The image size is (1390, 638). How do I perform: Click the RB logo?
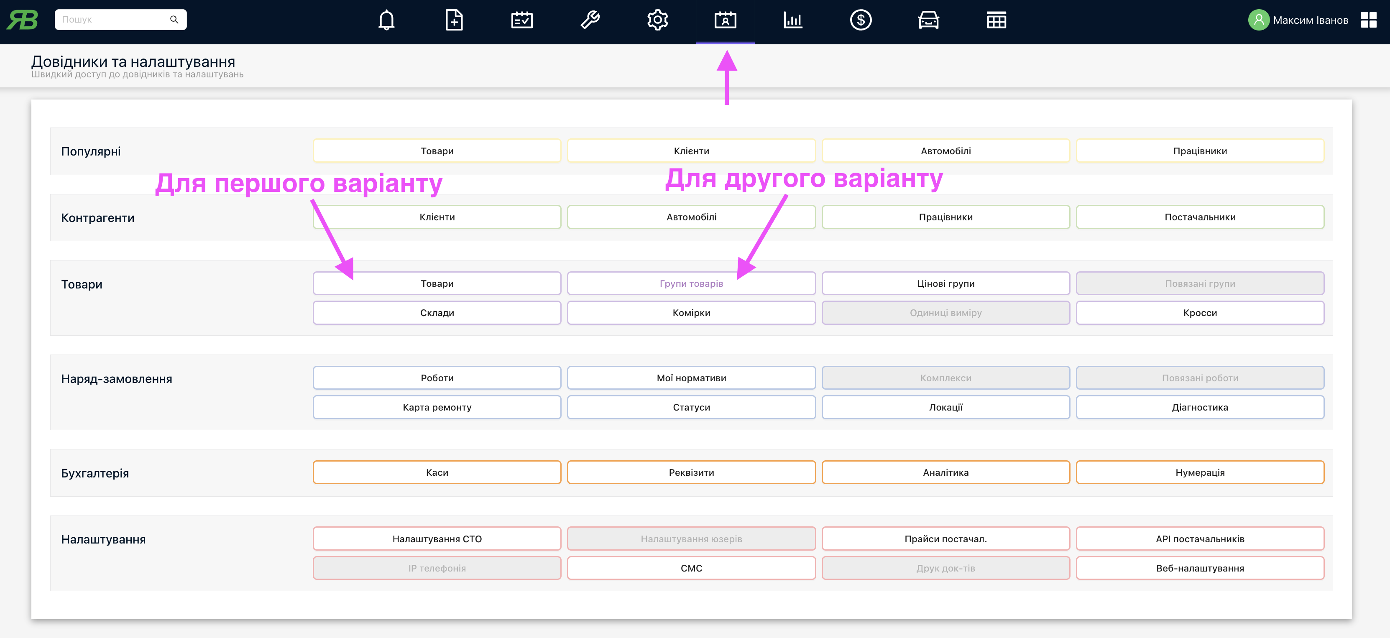(x=22, y=20)
